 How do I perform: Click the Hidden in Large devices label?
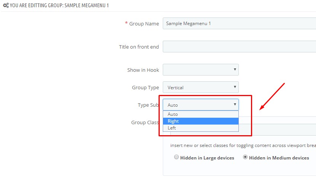point(207,158)
